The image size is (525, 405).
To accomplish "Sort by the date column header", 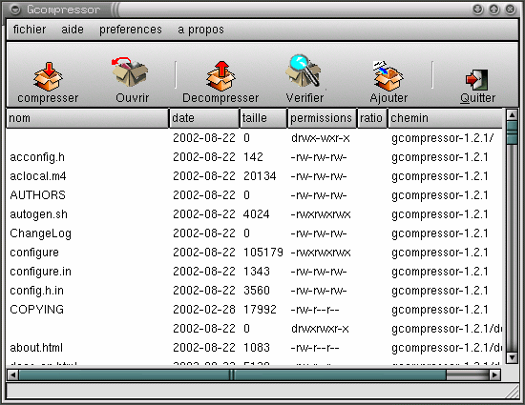I will (204, 118).
